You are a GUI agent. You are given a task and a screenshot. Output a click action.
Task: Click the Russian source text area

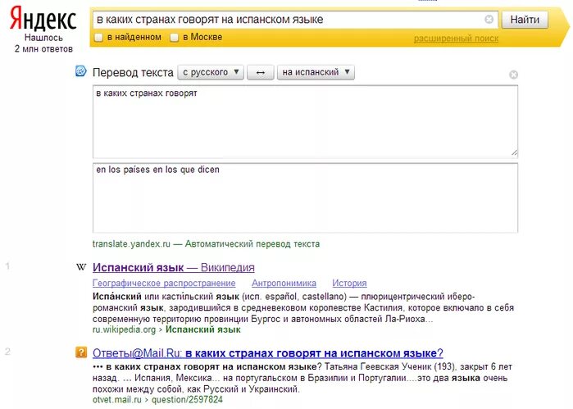(305, 121)
